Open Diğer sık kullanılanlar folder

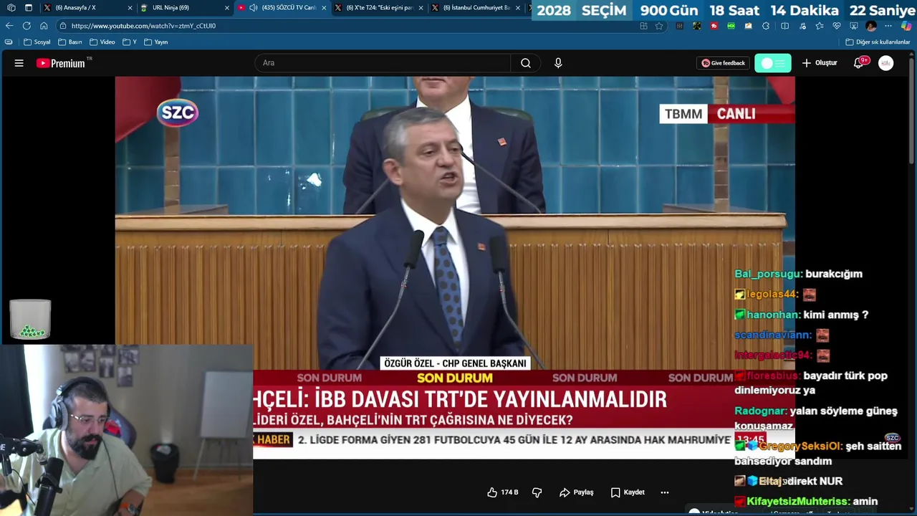click(x=878, y=42)
